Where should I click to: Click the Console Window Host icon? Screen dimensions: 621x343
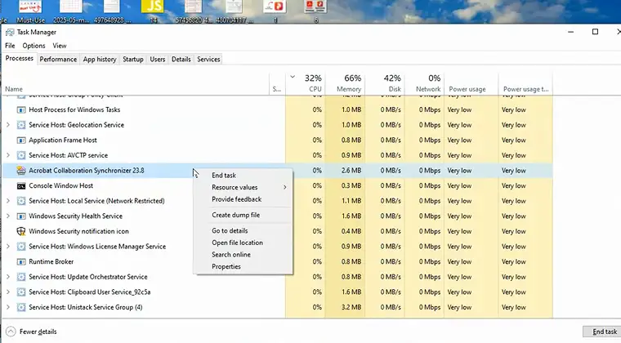click(21, 186)
